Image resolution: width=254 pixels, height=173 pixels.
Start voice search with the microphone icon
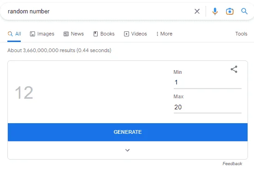(x=215, y=12)
